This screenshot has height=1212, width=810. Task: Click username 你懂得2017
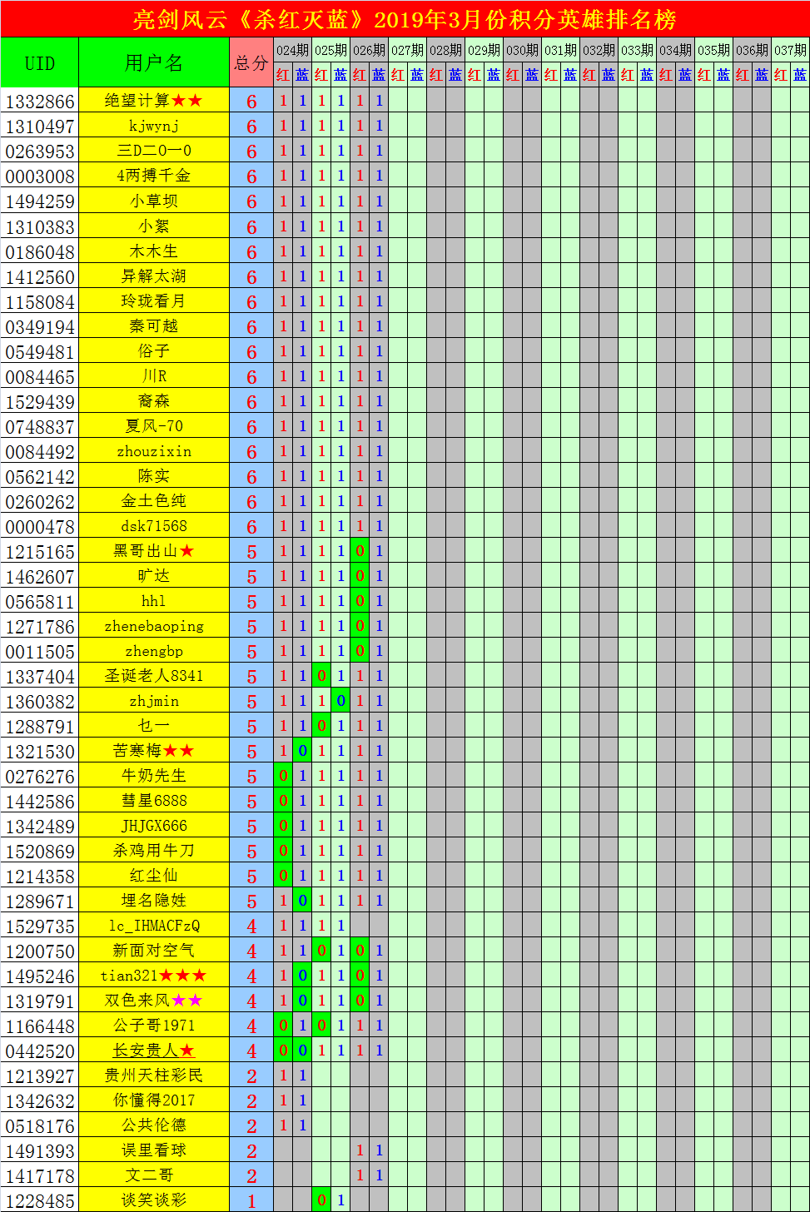[154, 1100]
